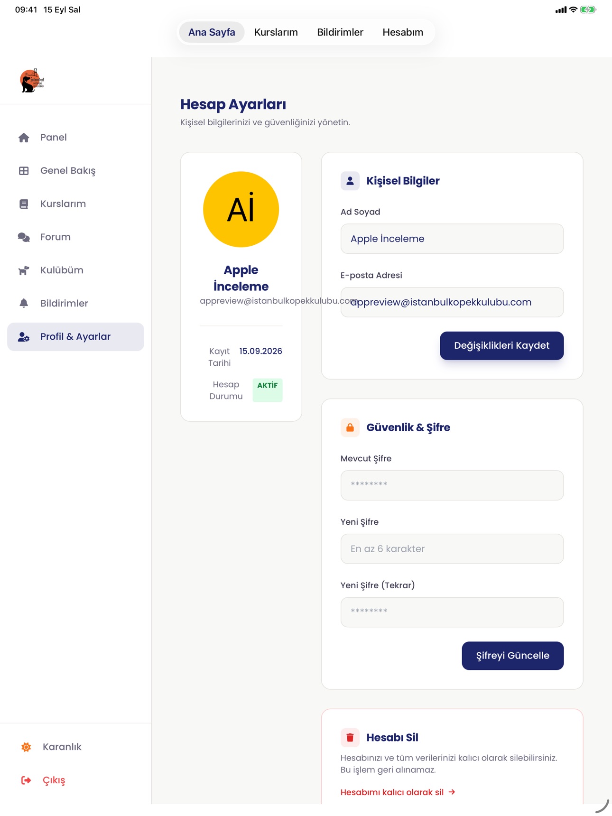Click the cellular signal bars icon
Viewport: 612px width, 816px height.
click(561, 9)
